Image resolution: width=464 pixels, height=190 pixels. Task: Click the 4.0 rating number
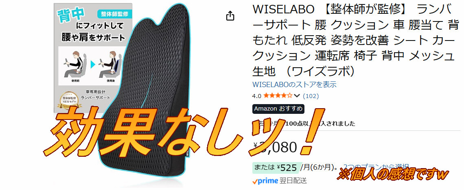[x=256, y=96]
